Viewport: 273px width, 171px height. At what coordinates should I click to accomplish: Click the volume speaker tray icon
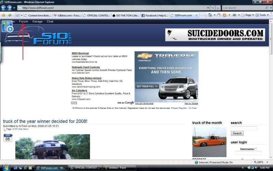point(256,168)
